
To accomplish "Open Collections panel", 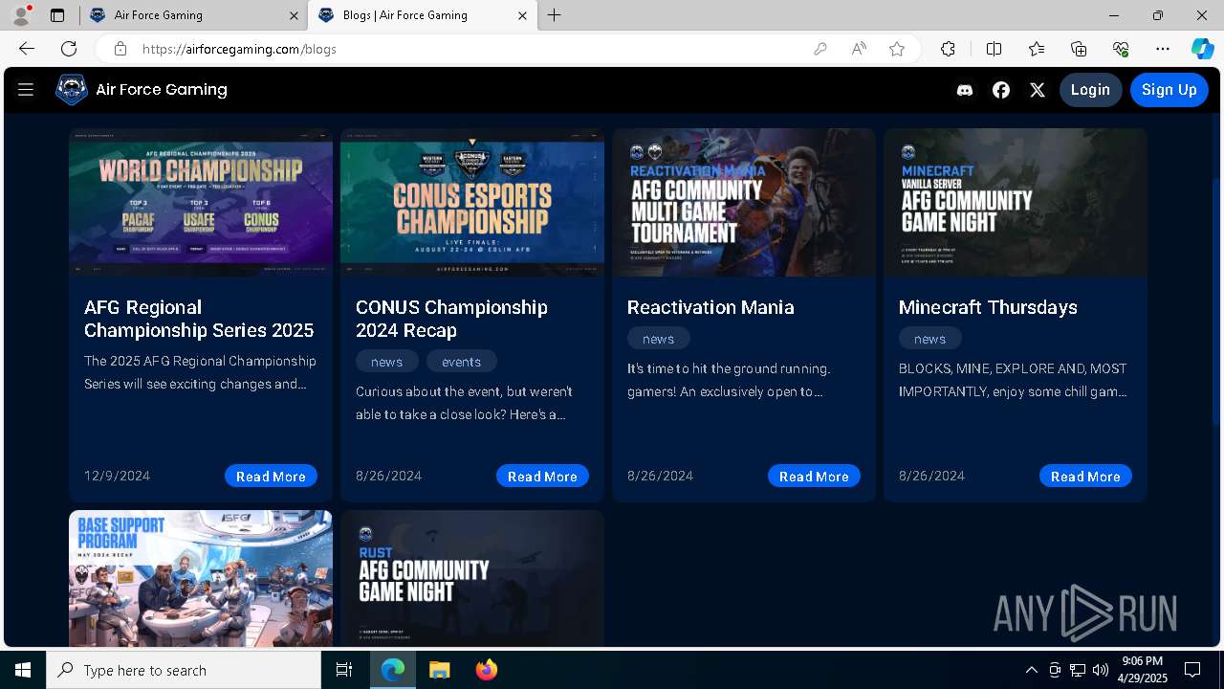I will click(1079, 49).
